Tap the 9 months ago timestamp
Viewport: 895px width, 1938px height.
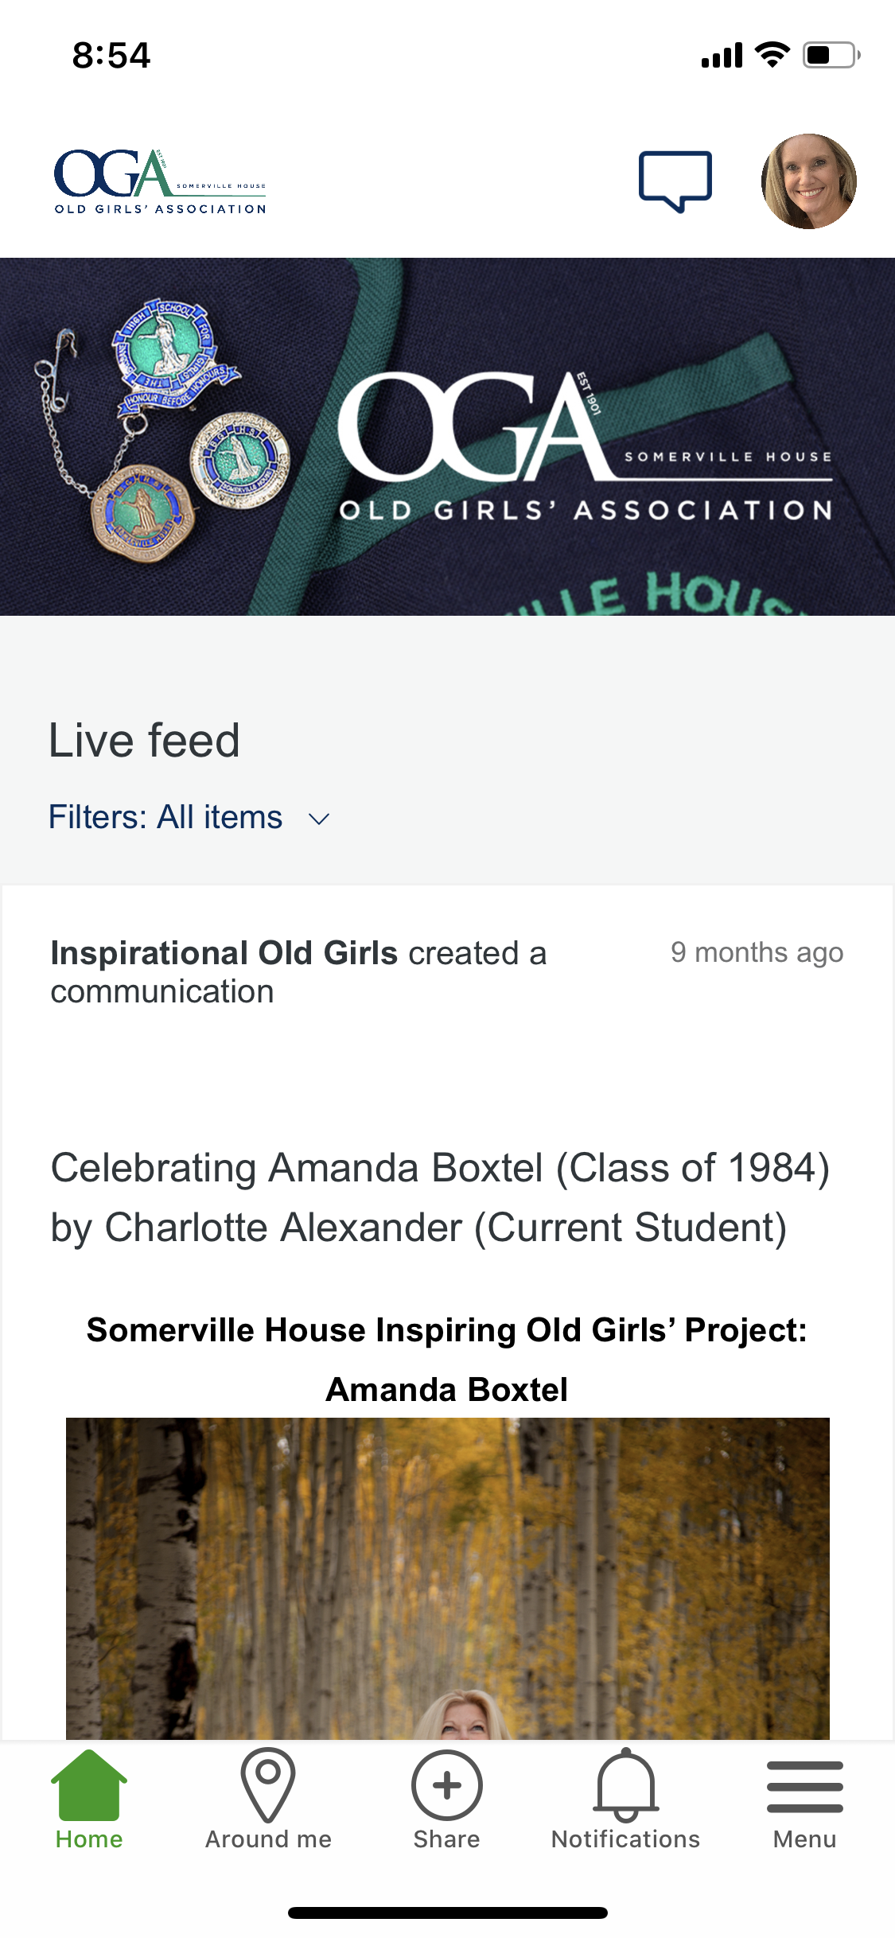click(x=757, y=953)
